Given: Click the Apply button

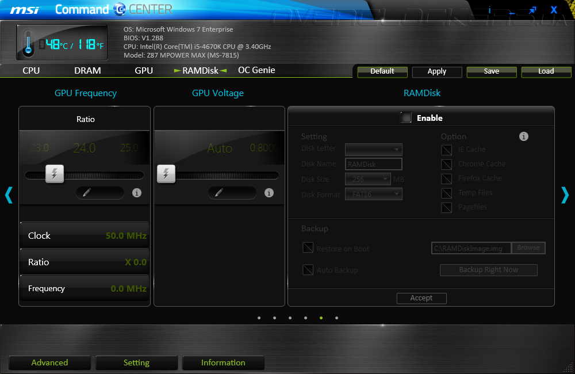Looking at the screenshot, I should [437, 71].
